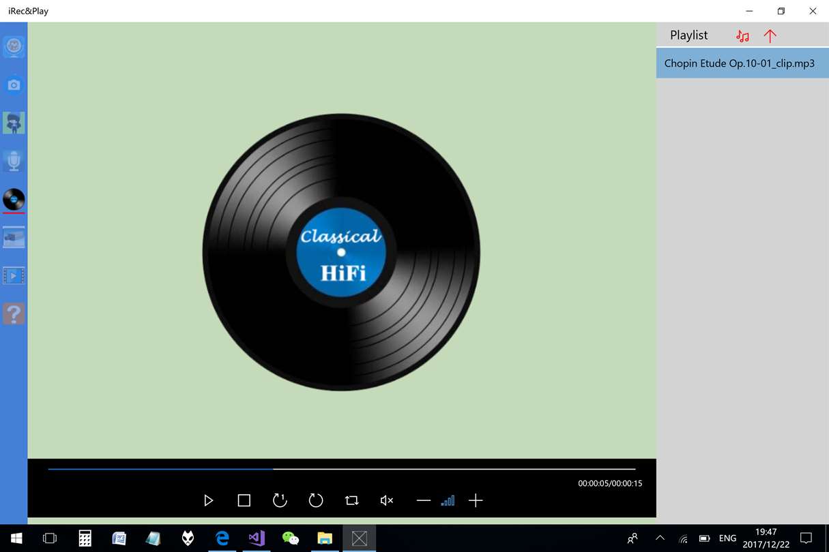
Task: Open Task View on the taskbar
Action: pyautogui.click(x=50, y=538)
